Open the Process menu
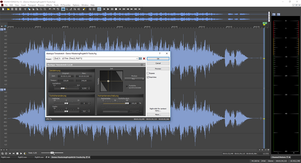301x163 pixels. [x=41, y=5]
